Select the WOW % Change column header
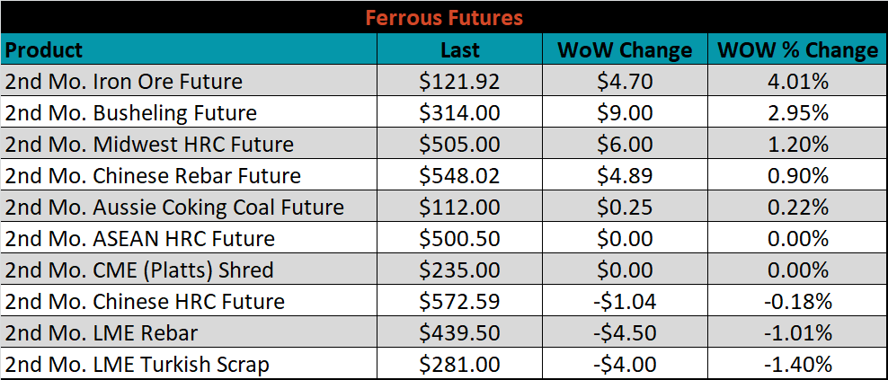This screenshot has width=888, height=380. click(x=797, y=49)
